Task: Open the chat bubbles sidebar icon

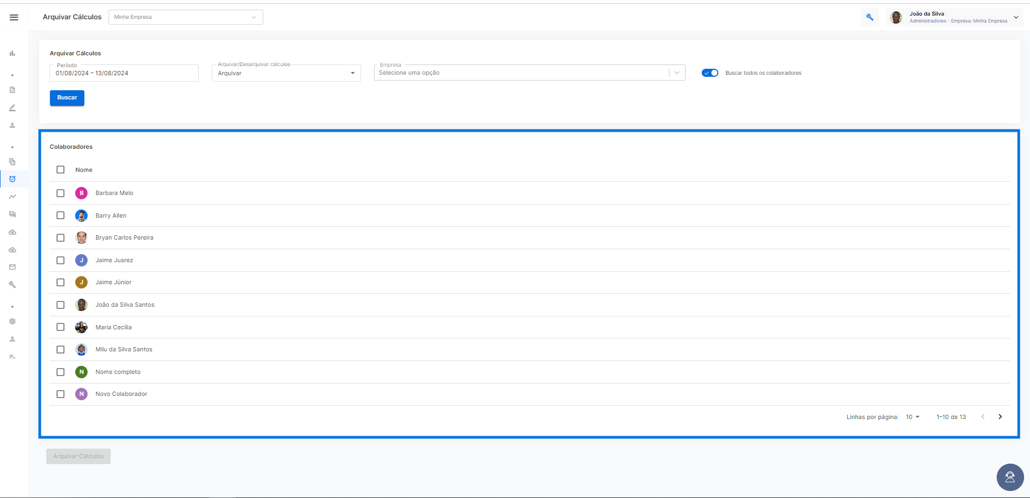Action: coord(12,214)
